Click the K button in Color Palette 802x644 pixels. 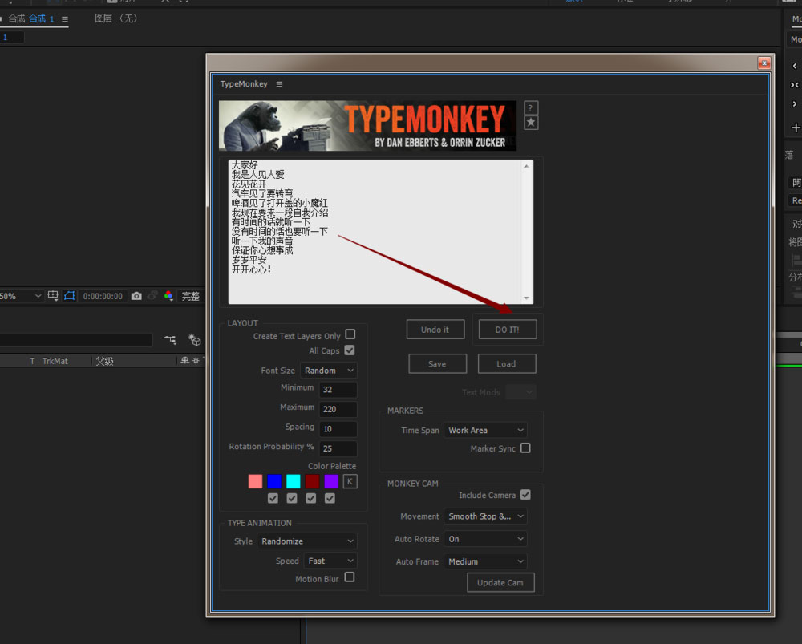click(x=350, y=481)
